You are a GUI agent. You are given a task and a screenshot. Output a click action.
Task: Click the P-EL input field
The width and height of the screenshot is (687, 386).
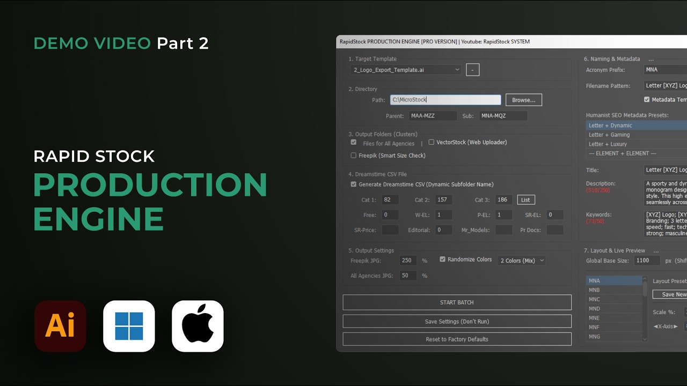coord(503,214)
